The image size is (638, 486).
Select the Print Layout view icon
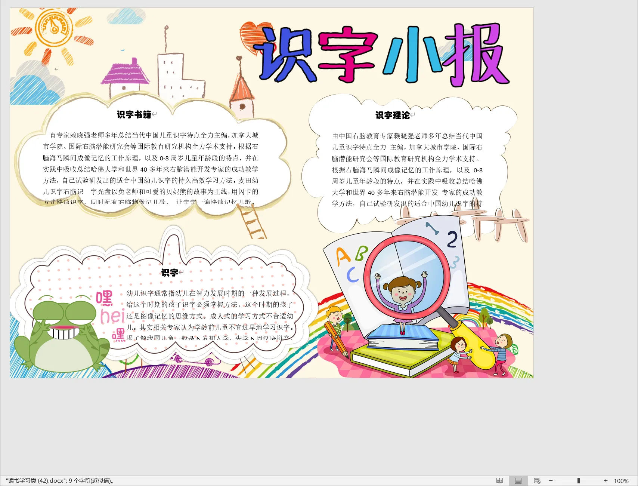(x=518, y=481)
